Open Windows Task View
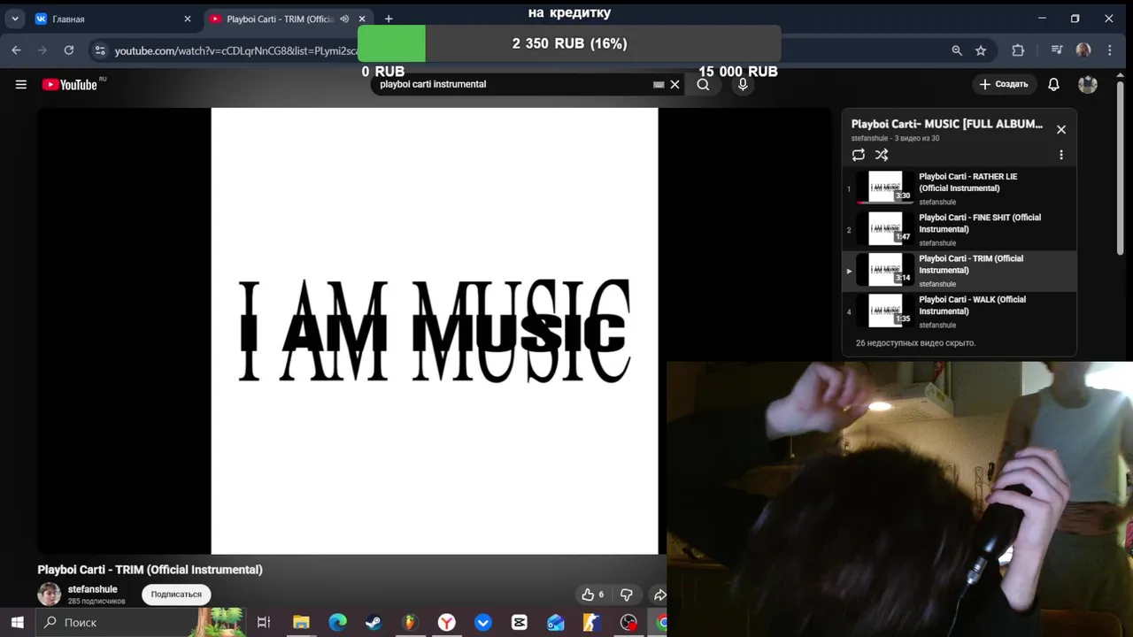1133x637 pixels. click(264, 623)
